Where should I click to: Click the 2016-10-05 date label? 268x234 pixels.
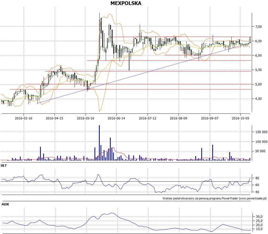click(x=241, y=118)
